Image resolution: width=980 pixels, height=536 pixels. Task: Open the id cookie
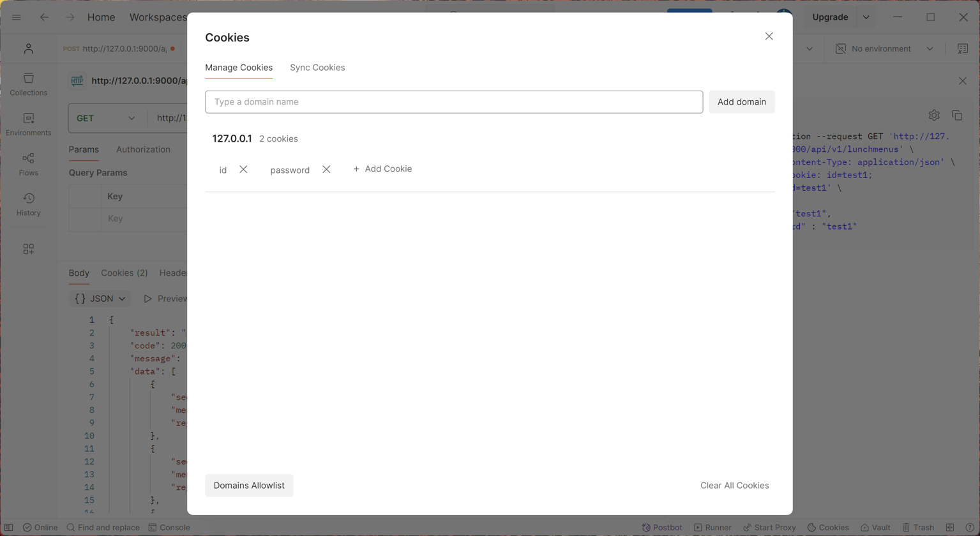[x=223, y=170]
